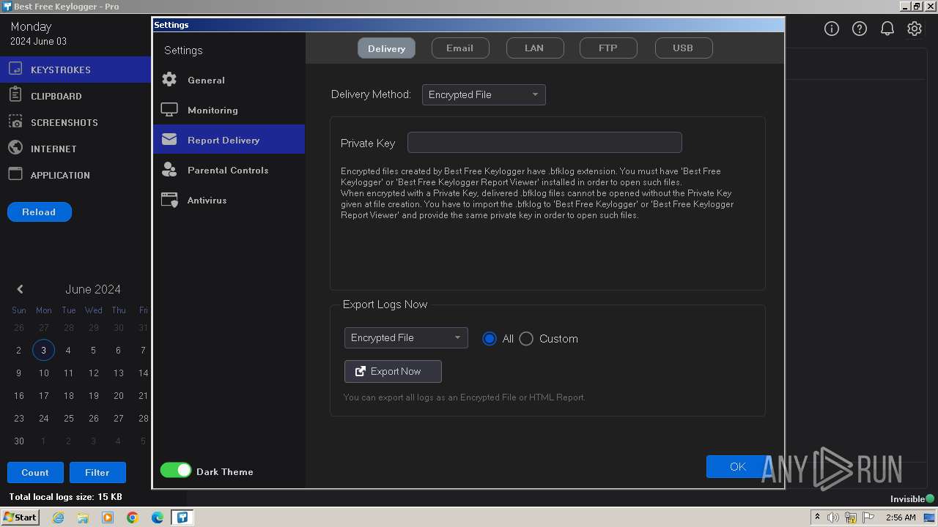This screenshot has width=938, height=527.
Task: Click the June 2024 month label
Action: (x=93, y=289)
